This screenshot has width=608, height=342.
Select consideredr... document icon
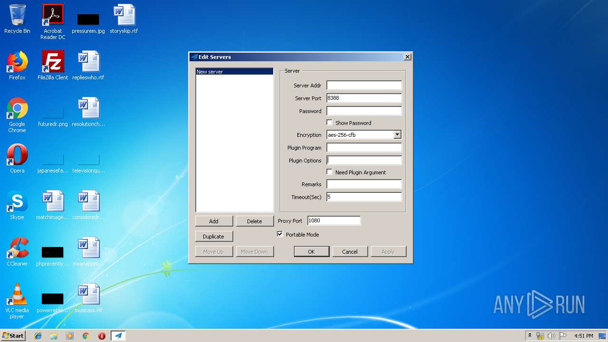(88, 205)
